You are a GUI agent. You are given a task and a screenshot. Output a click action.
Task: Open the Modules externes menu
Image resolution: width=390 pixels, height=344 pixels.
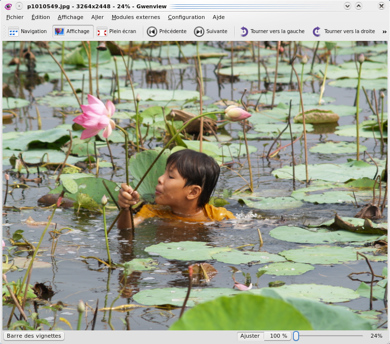point(136,17)
